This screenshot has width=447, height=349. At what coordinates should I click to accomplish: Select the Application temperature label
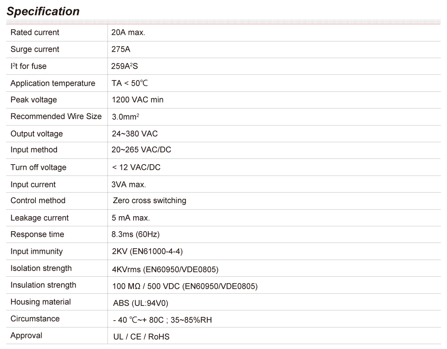(x=53, y=83)
